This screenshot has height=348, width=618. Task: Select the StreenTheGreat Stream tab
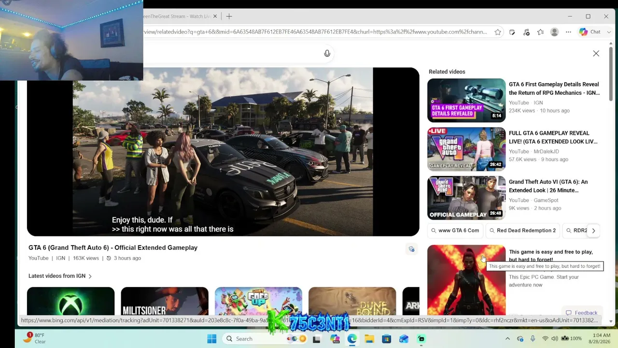pyautogui.click(x=177, y=16)
